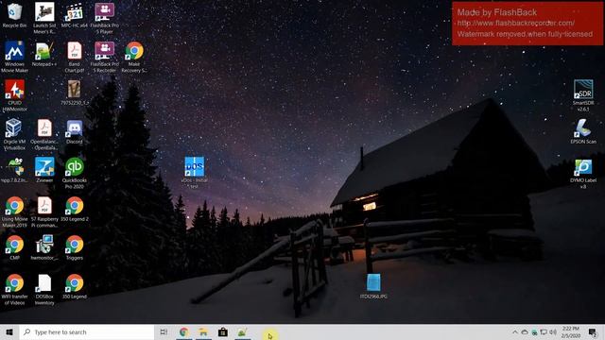The width and height of the screenshot is (605, 340).
Task: Open Task View from the taskbar
Action: (164, 331)
